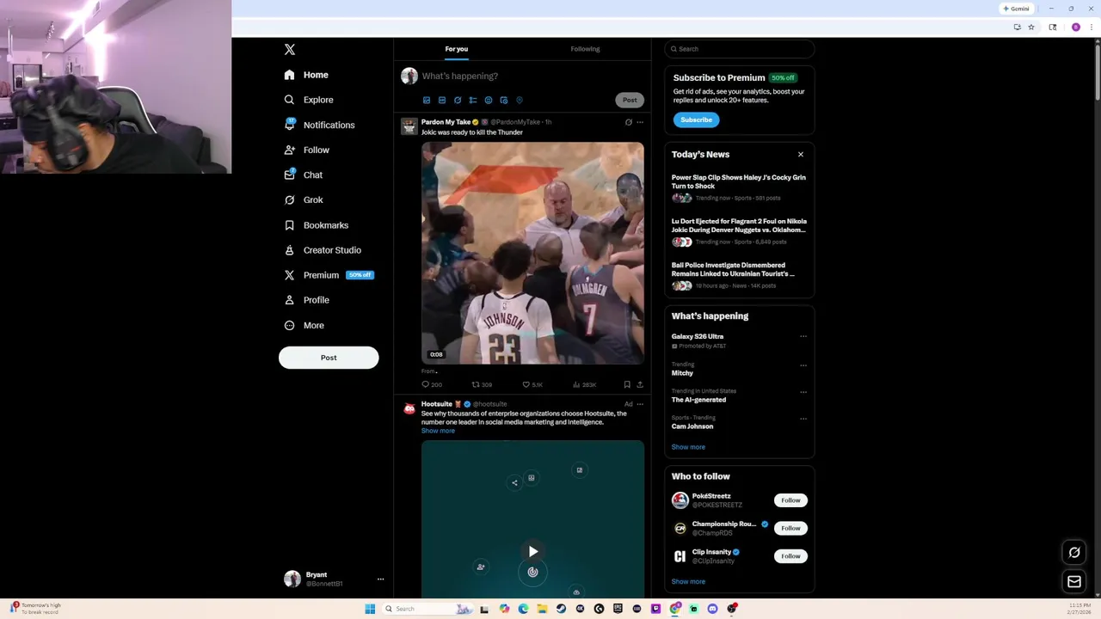1101x619 pixels.
Task: Open Bali Police Investigate news story
Action: pos(739,275)
